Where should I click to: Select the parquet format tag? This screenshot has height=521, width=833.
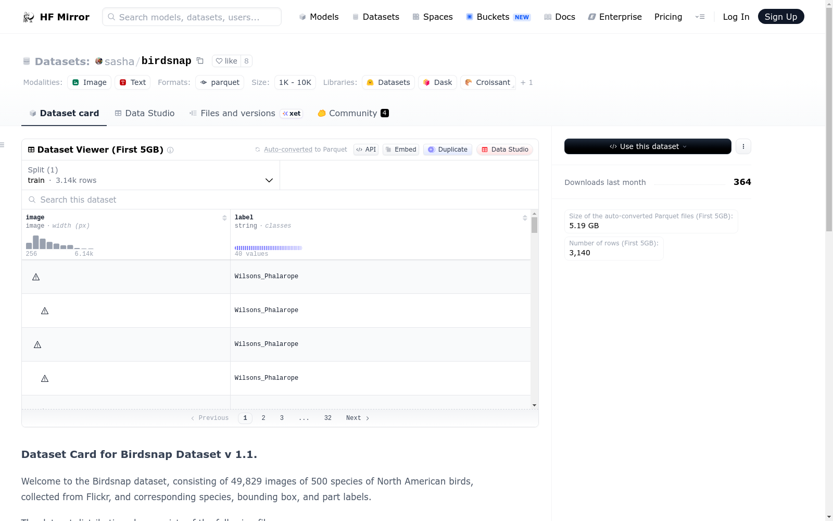point(220,82)
